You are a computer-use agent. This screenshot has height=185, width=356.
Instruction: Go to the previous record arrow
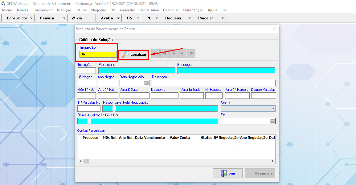tap(165, 54)
